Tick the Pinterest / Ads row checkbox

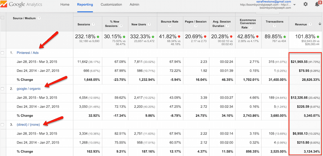click(3, 53)
